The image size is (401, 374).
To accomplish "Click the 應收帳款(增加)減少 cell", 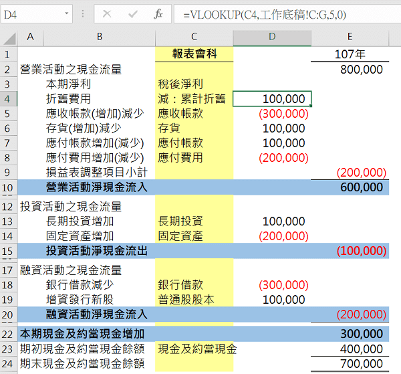I will pos(99,114).
